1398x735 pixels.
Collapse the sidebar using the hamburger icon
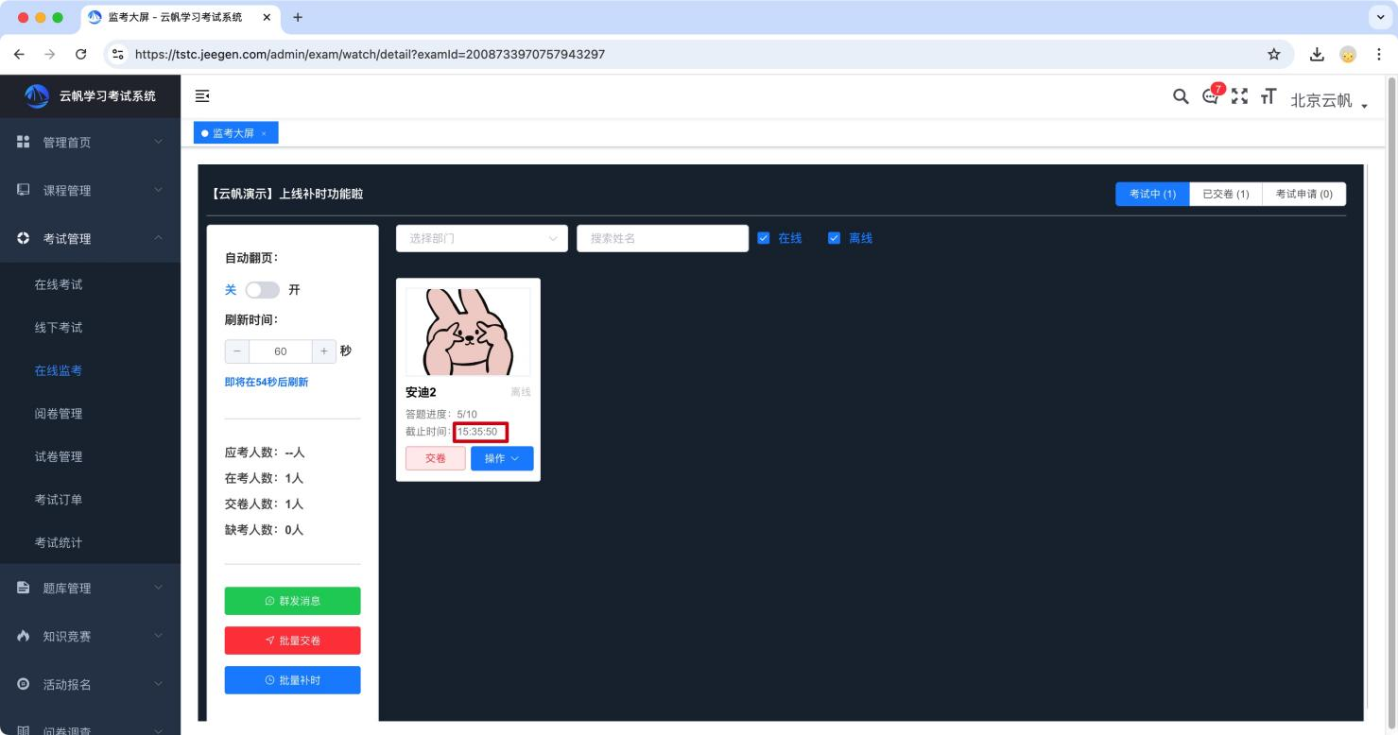pos(201,96)
